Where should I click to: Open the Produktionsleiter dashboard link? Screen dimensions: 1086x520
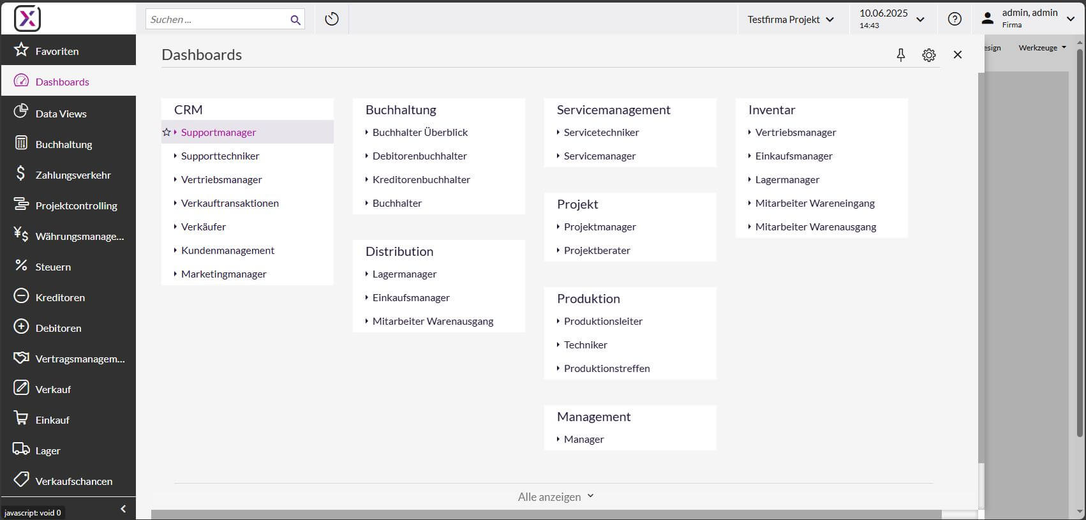pyautogui.click(x=603, y=321)
